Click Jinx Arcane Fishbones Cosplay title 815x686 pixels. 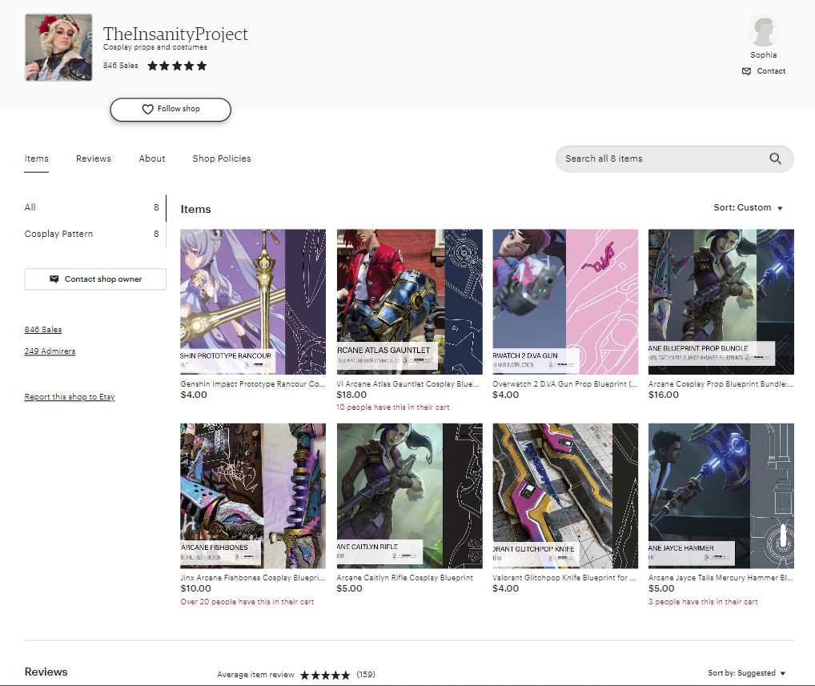coord(253,578)
